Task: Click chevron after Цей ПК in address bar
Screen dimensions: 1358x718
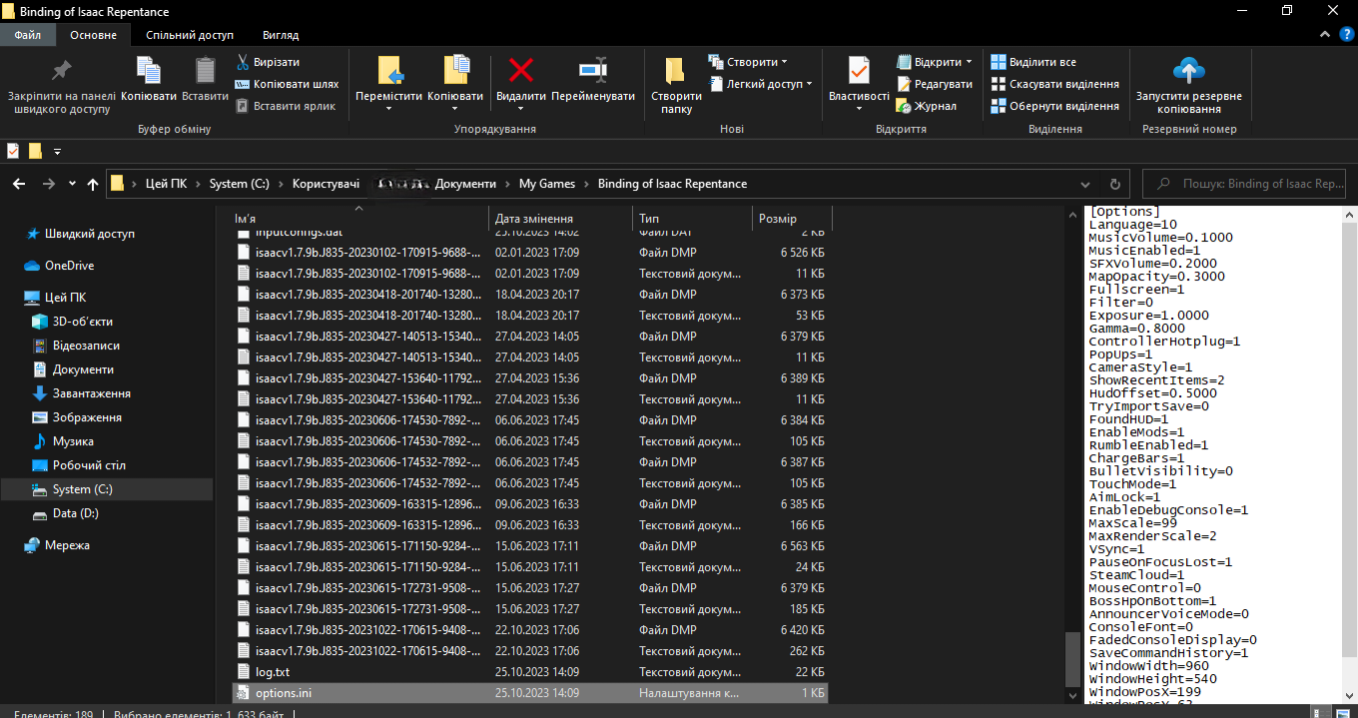Action: click(199, 184)
